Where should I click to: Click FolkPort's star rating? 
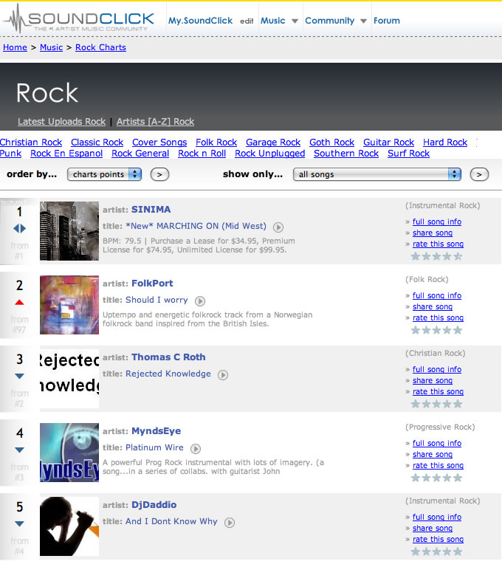click(437, 330)
